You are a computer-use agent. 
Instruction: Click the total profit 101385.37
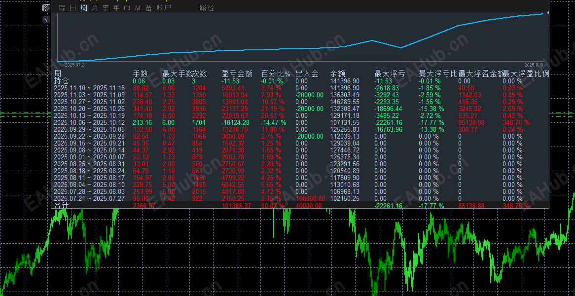tap(237, 206)
